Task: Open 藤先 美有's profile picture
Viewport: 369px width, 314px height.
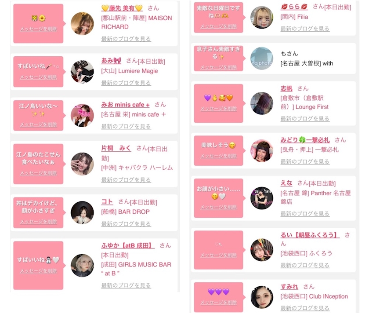Action: coord(82,24)
